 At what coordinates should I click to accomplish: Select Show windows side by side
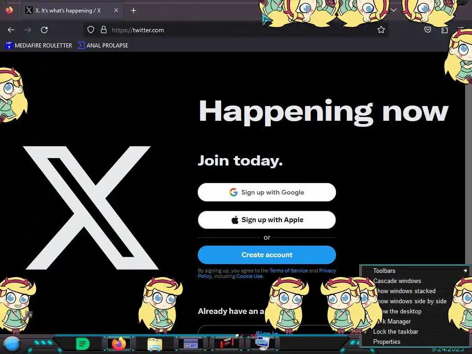tap(415, 301)
